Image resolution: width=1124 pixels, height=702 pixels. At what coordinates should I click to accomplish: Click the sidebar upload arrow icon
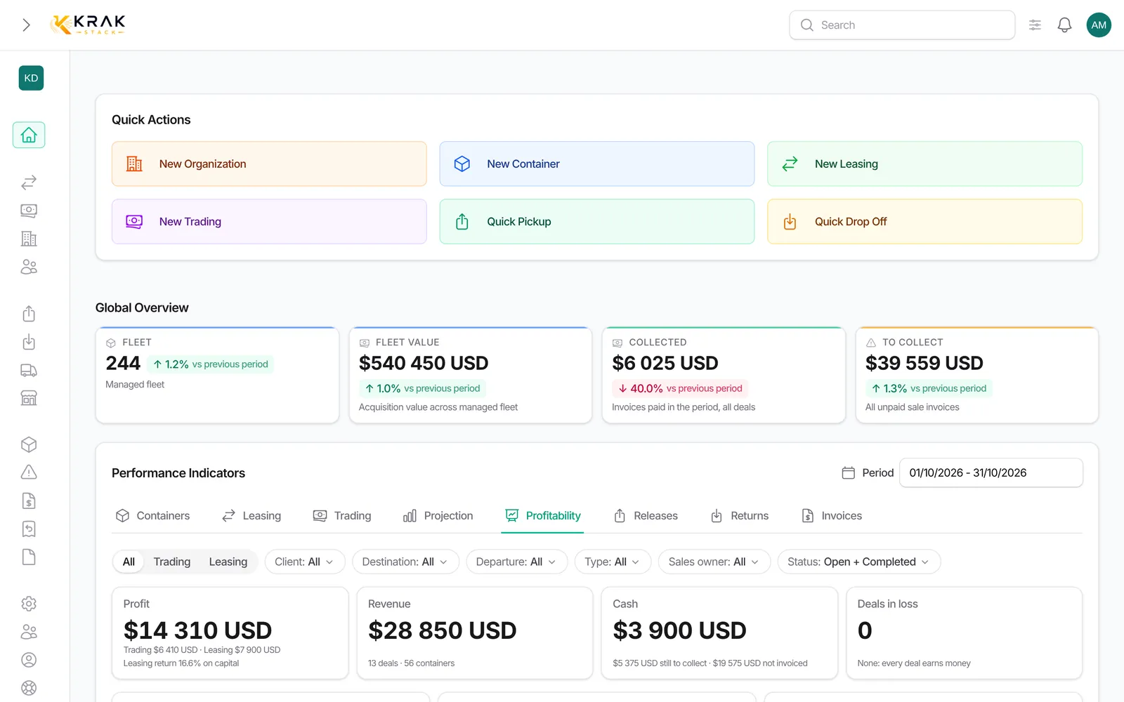click(x=29, y=314)
